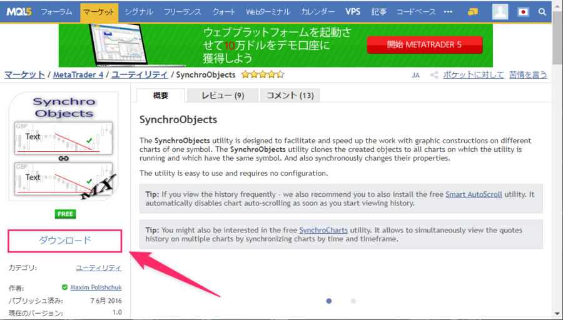The image size is (563, 320).
Task: Expand the three-dots more menu
Action: click(x=448, y=12)
